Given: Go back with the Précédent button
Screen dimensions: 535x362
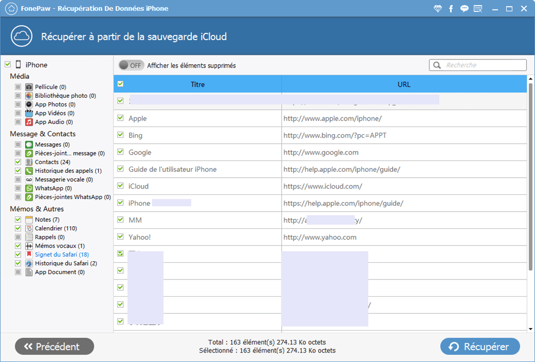Looking at the screenshot, I should click(54, 347).
